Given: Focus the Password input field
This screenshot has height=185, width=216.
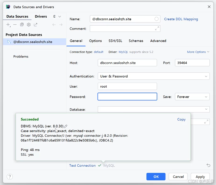Looking at the screenshot, I should pyautogui.click(x=127, y=96).
